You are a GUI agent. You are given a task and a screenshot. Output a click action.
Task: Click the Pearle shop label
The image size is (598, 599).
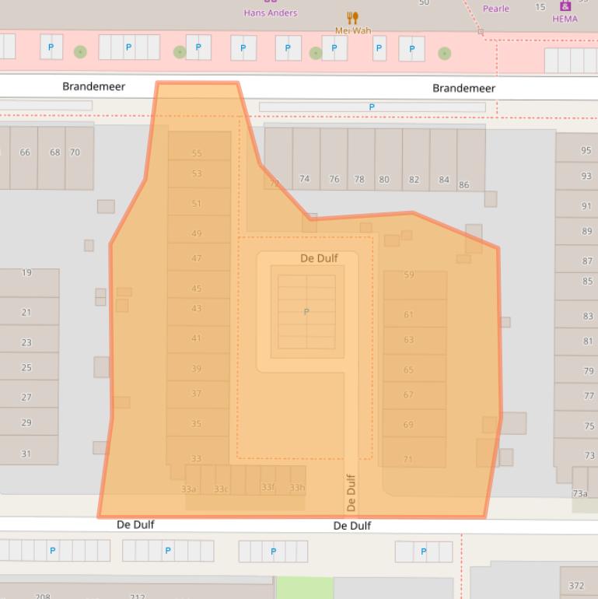[x=495, y=9]
